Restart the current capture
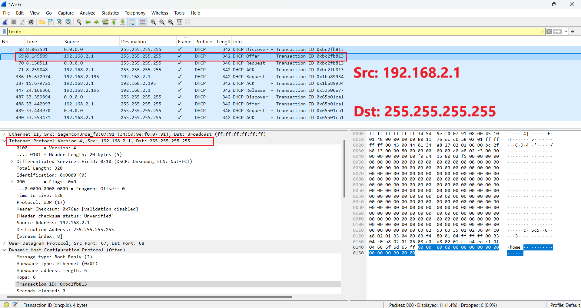Image resolution: width=581 pixels, height=308 pixels. click(22, 22)
